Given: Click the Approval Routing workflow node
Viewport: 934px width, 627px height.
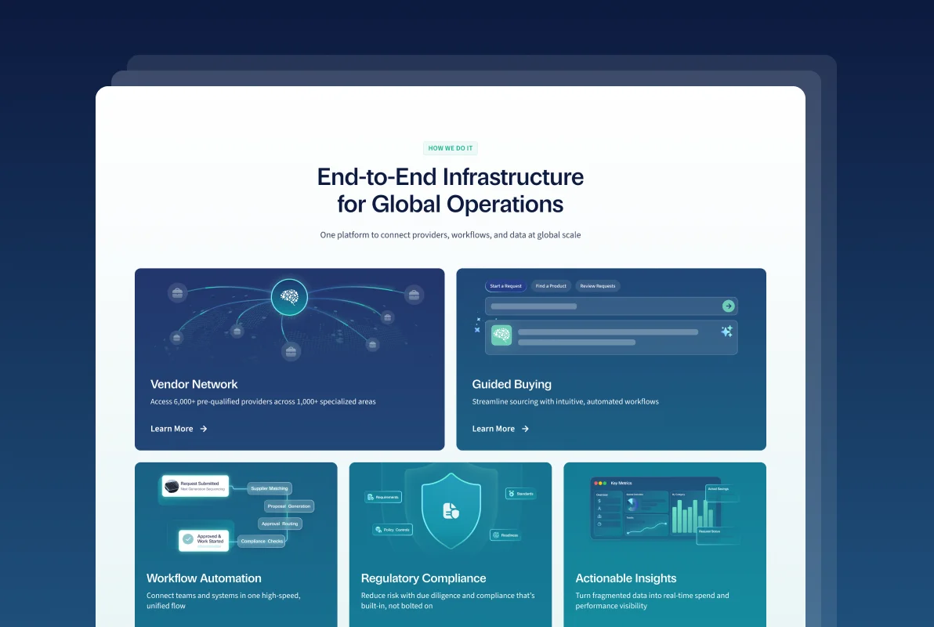Looking at the screenshot, I should click(x=280, y=524).
